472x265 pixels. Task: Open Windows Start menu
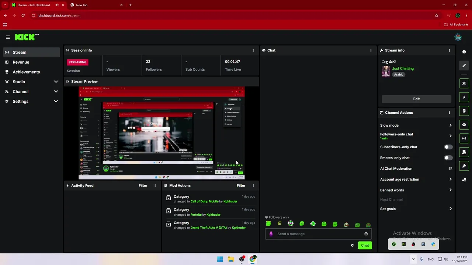220,259
